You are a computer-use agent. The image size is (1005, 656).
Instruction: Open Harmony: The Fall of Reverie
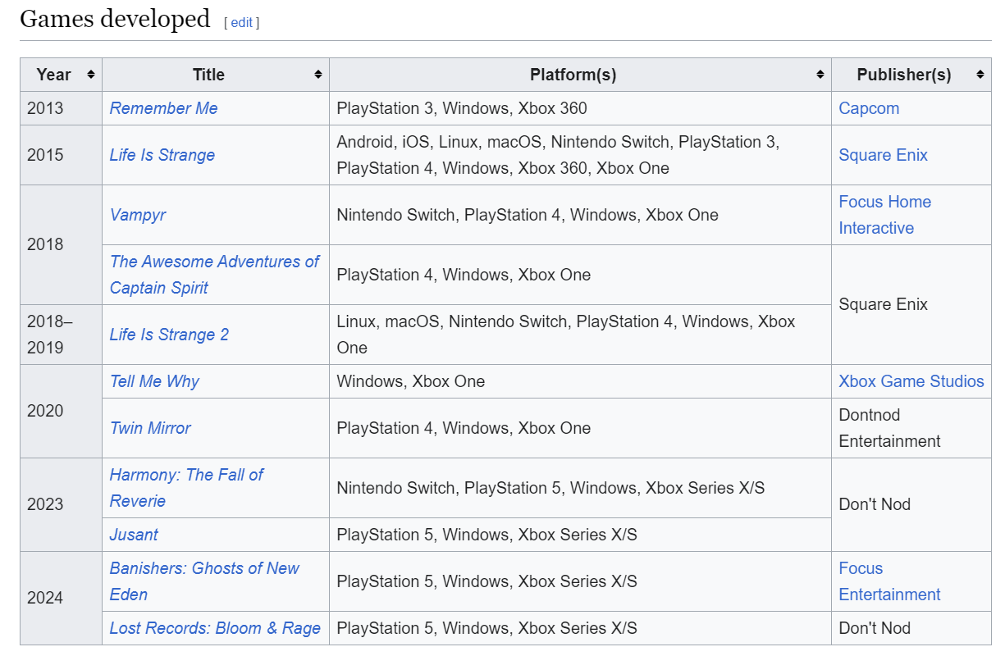(x=186, y=475)
